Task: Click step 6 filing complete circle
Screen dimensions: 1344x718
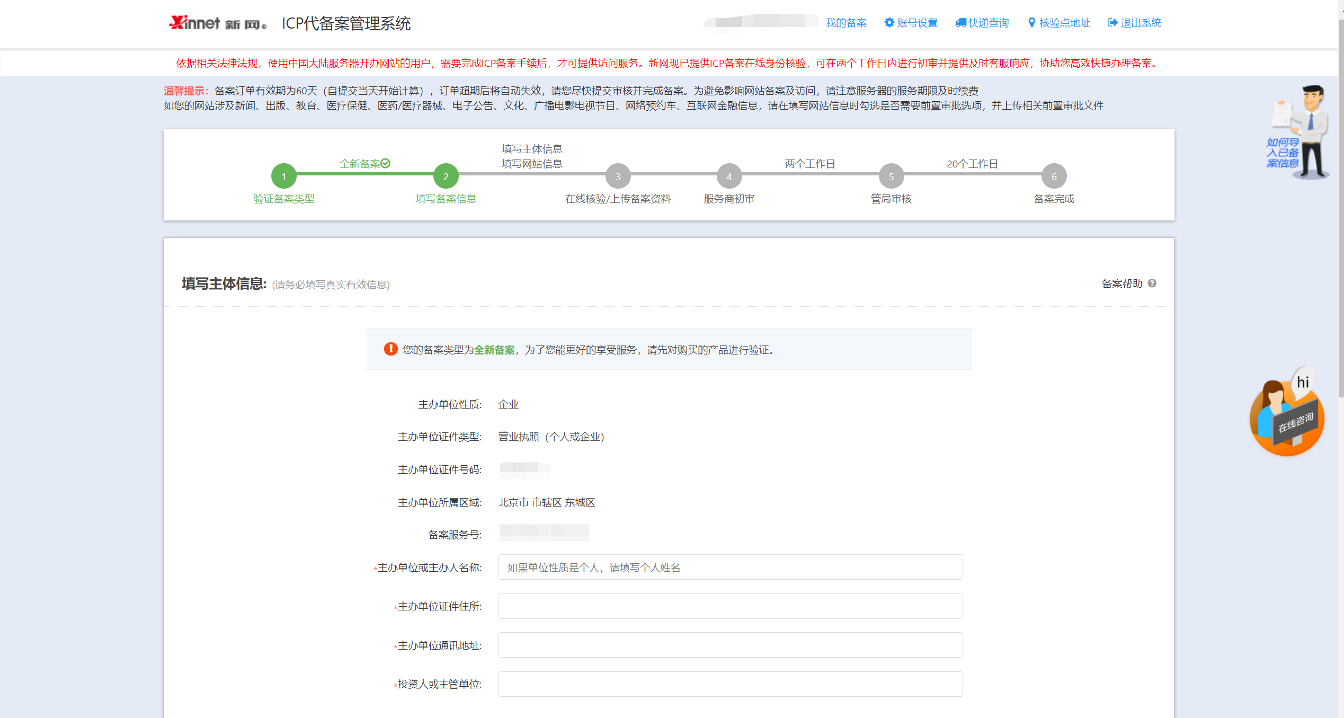Action: coord(1054,176)
